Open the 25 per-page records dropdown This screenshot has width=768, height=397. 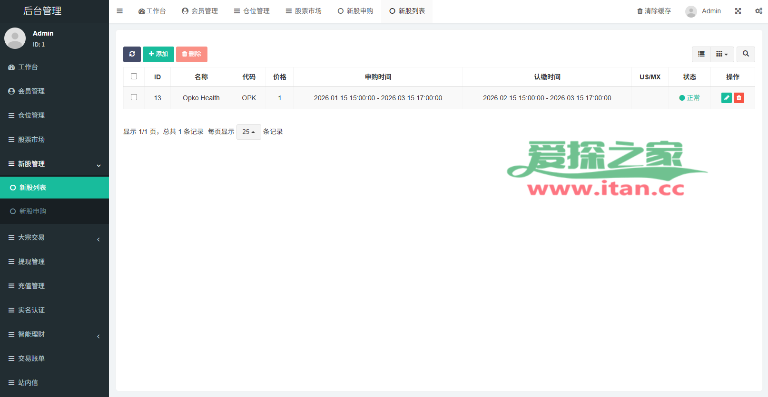(248, 132)
